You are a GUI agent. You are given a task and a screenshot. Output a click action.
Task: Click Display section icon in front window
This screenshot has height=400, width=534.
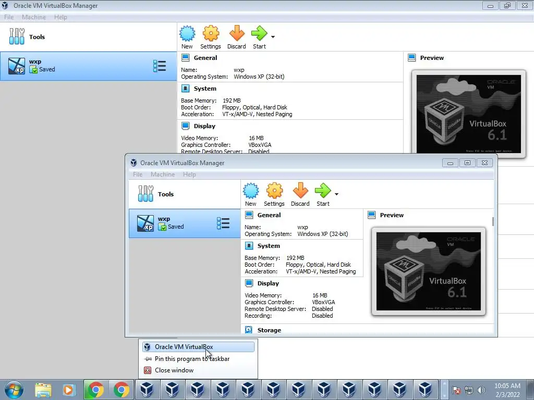click(249, 283)
